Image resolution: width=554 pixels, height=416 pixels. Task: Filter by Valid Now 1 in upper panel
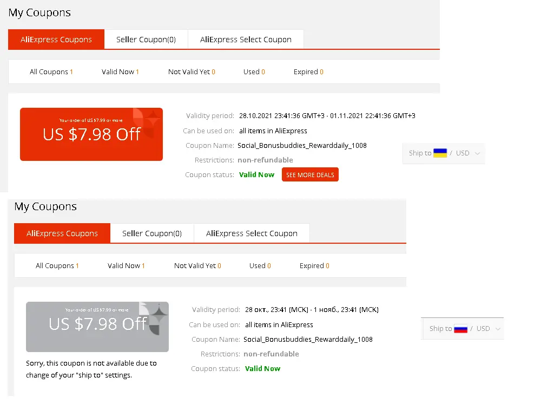point(120,72)
